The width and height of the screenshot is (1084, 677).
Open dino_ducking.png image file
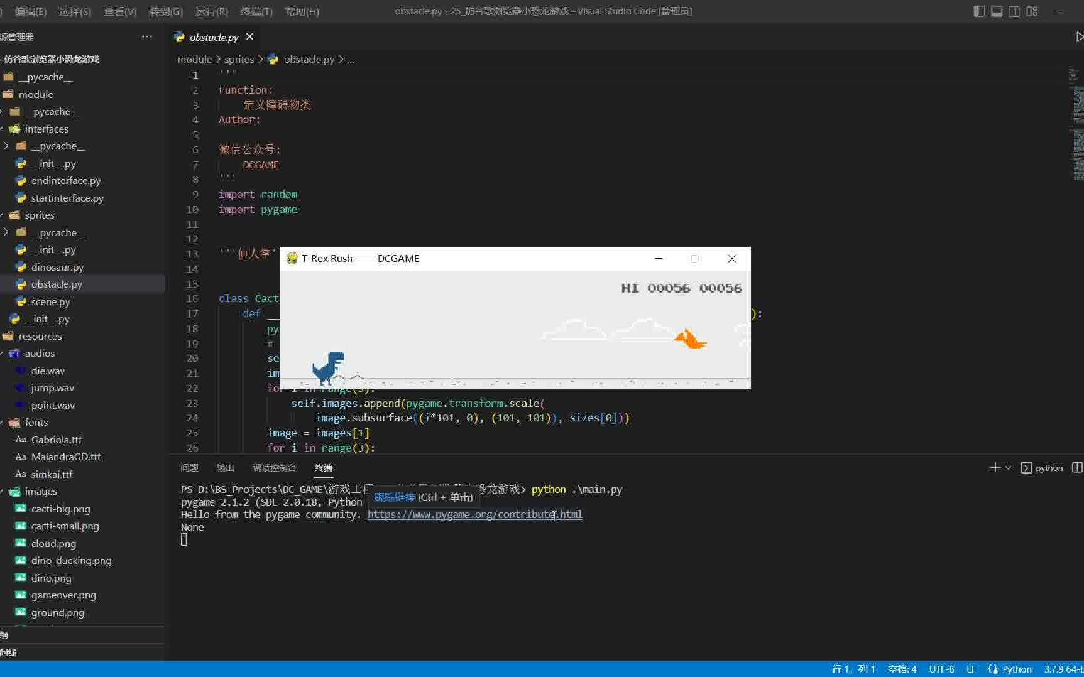[x=71, y=560]
